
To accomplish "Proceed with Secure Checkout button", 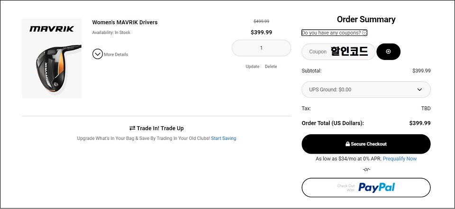I will click(366, 144).
